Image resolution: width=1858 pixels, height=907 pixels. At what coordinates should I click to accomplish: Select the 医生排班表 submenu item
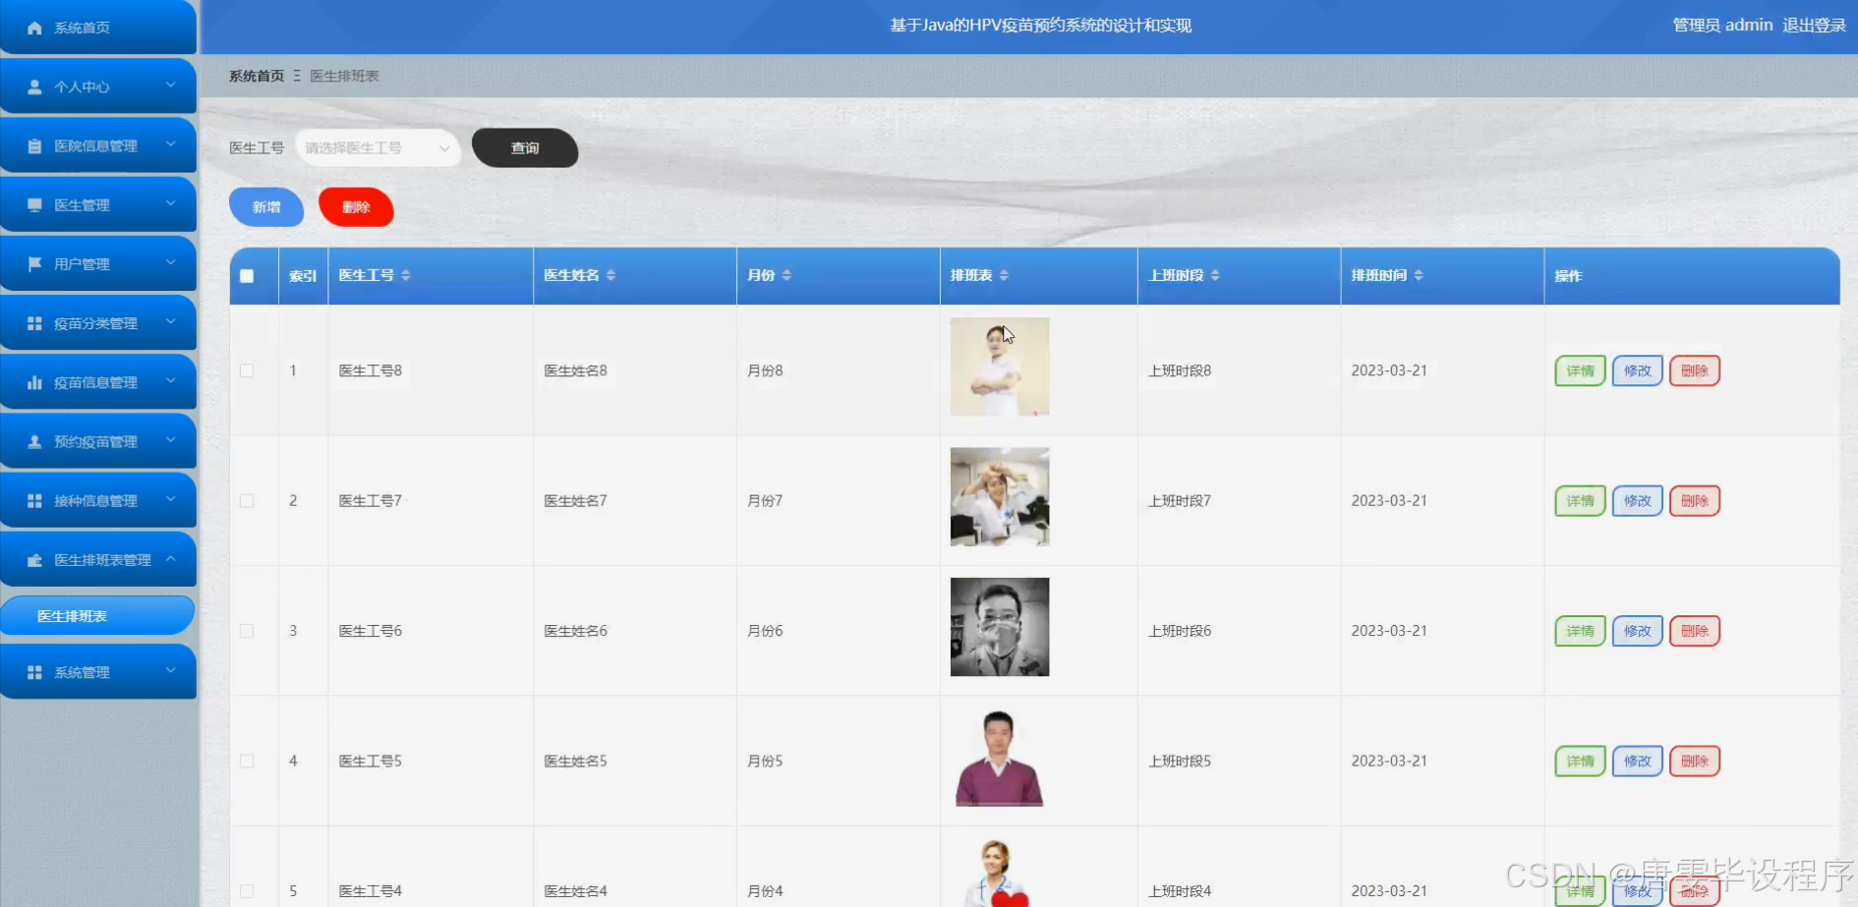tap(97, 616)
